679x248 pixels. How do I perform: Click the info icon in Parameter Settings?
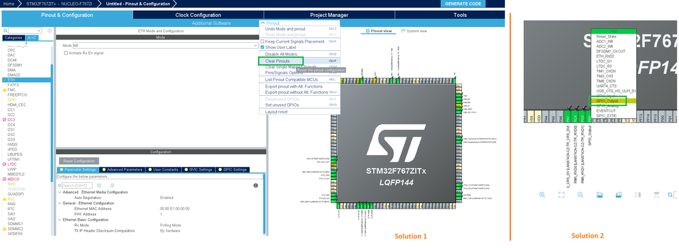click(256, 185)
